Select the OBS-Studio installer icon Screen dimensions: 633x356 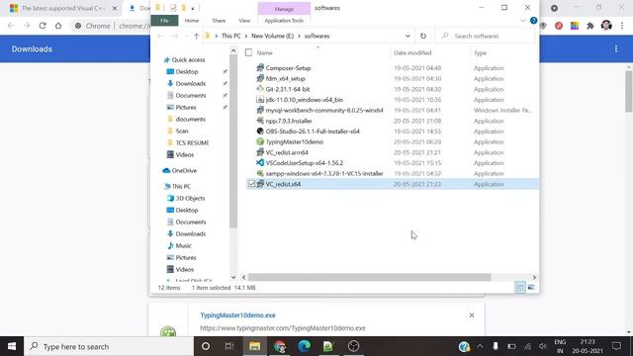[x=260, y=132]
